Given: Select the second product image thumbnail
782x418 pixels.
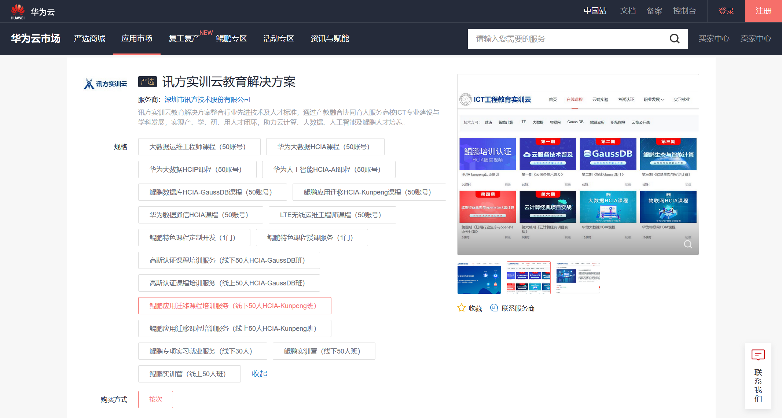Looking at the screenshot, I should pos(528,278).
